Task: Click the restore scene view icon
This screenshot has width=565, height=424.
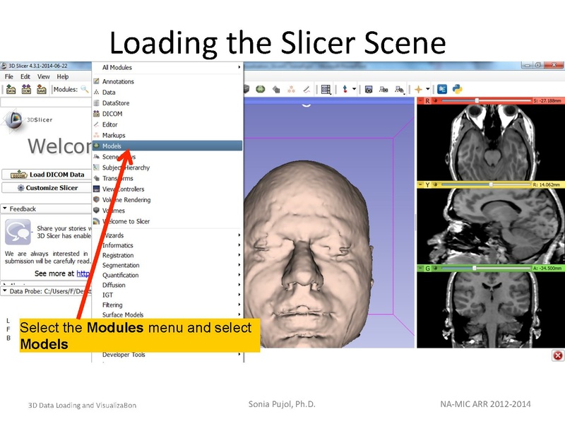Action: click(399, 90)
